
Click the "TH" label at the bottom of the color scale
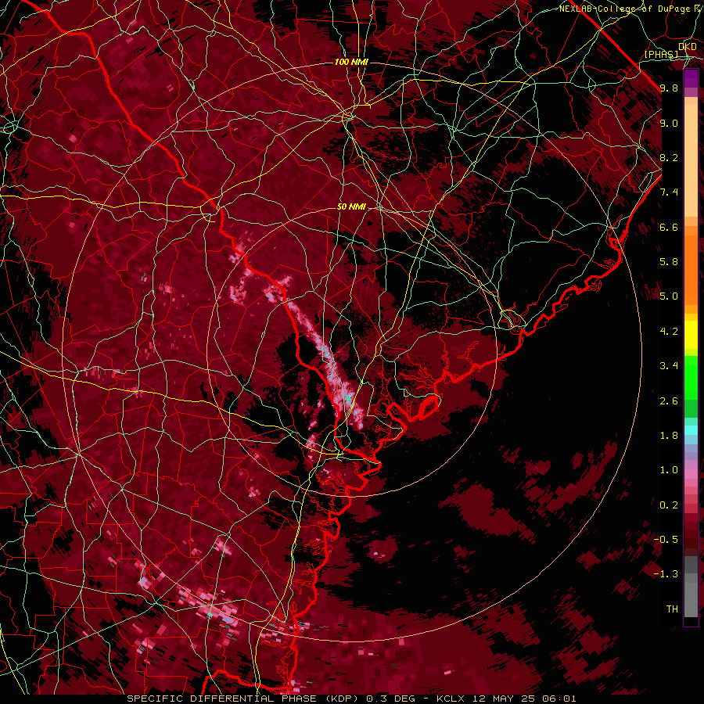[672, 609]
